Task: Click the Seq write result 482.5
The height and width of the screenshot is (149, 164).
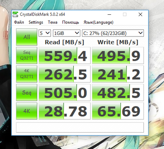Action: coord(118,92)
